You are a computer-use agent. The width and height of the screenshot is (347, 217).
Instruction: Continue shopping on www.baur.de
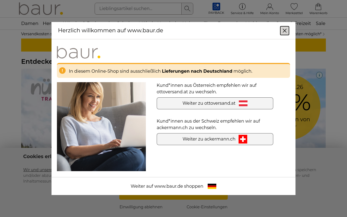click(x=173, y=186)
